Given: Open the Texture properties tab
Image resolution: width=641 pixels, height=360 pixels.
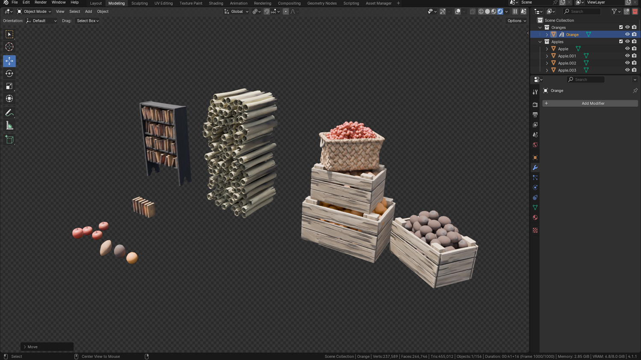Looking at the screenshot, I should tap(535, 230).
